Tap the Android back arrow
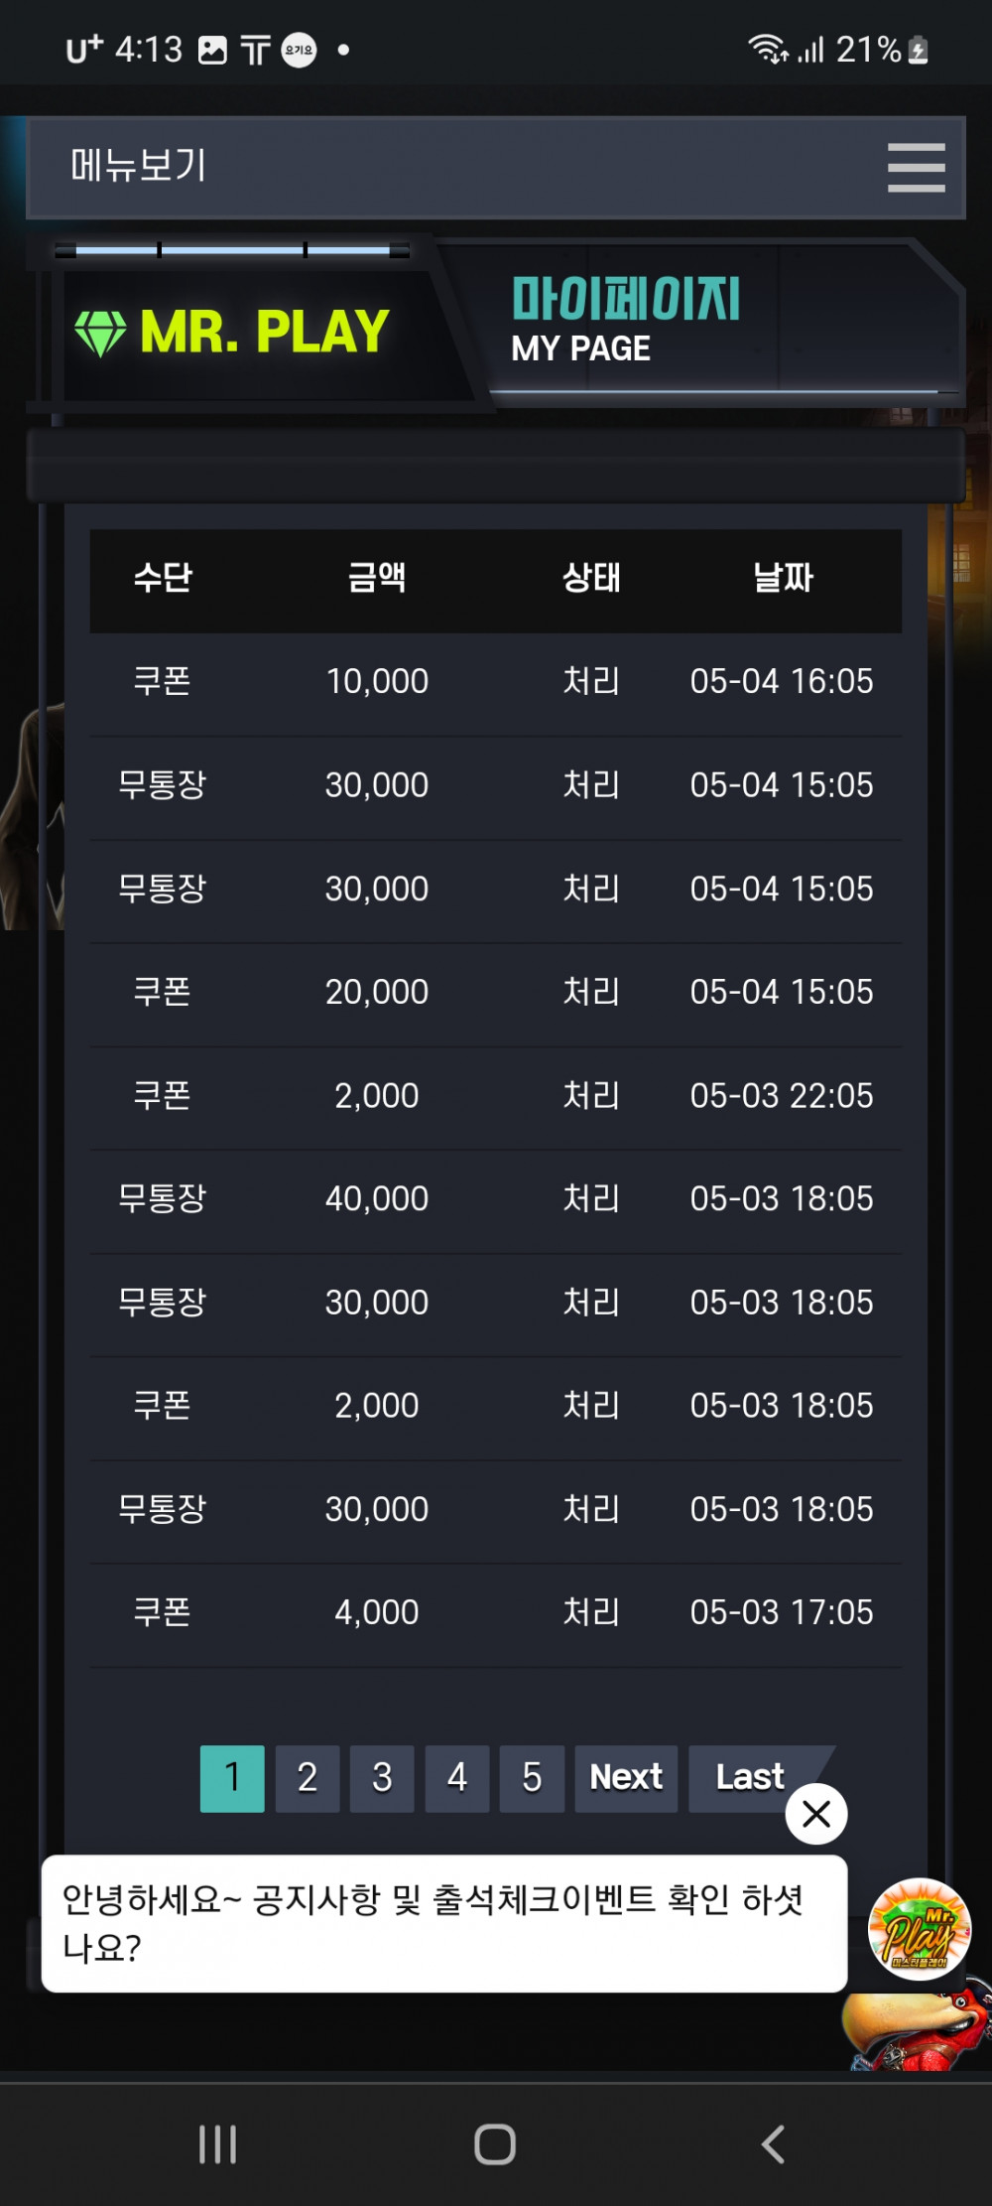The width and height of the screenshot is (992, 2206). [x=773, y=2144]
